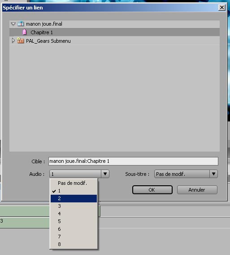The image size is (230, 255).
Task: Open the Audio dropdown arrow
Action: [x=105, y=174]
